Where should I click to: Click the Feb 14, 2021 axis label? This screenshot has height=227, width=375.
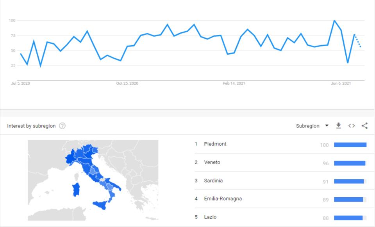point(234,84)
